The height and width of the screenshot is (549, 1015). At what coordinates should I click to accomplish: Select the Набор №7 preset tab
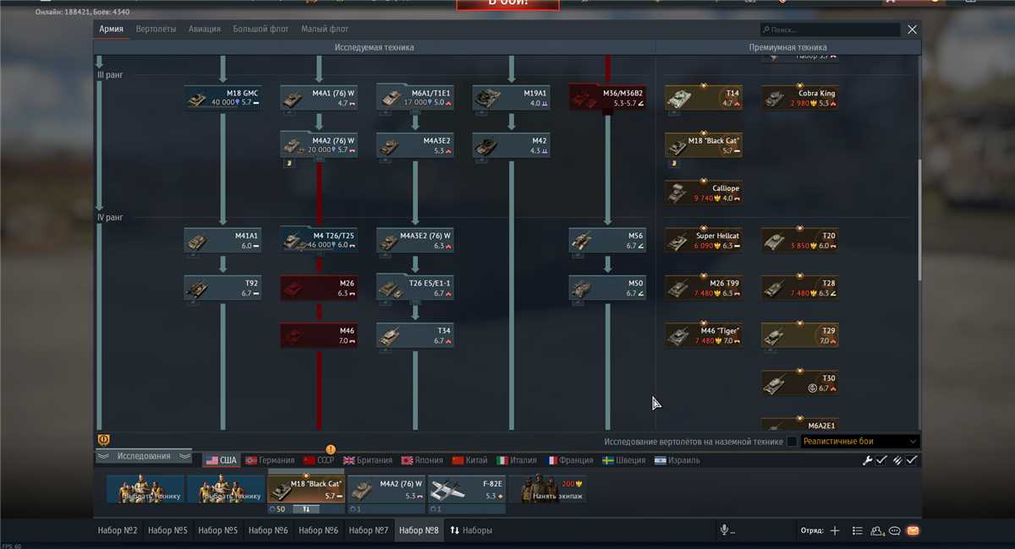369,530
